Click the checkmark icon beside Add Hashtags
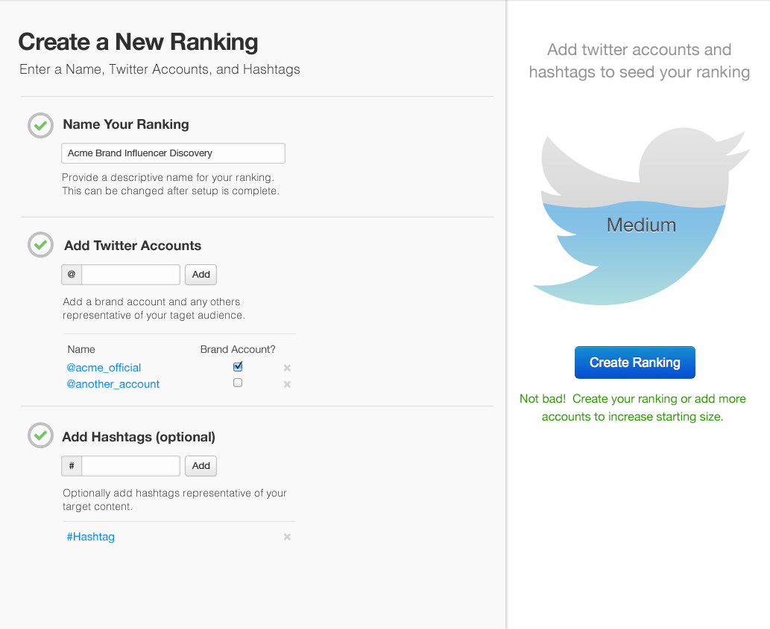Image resolution: width=770 pixels, height=629 pixels. click(x=40, y=435)
